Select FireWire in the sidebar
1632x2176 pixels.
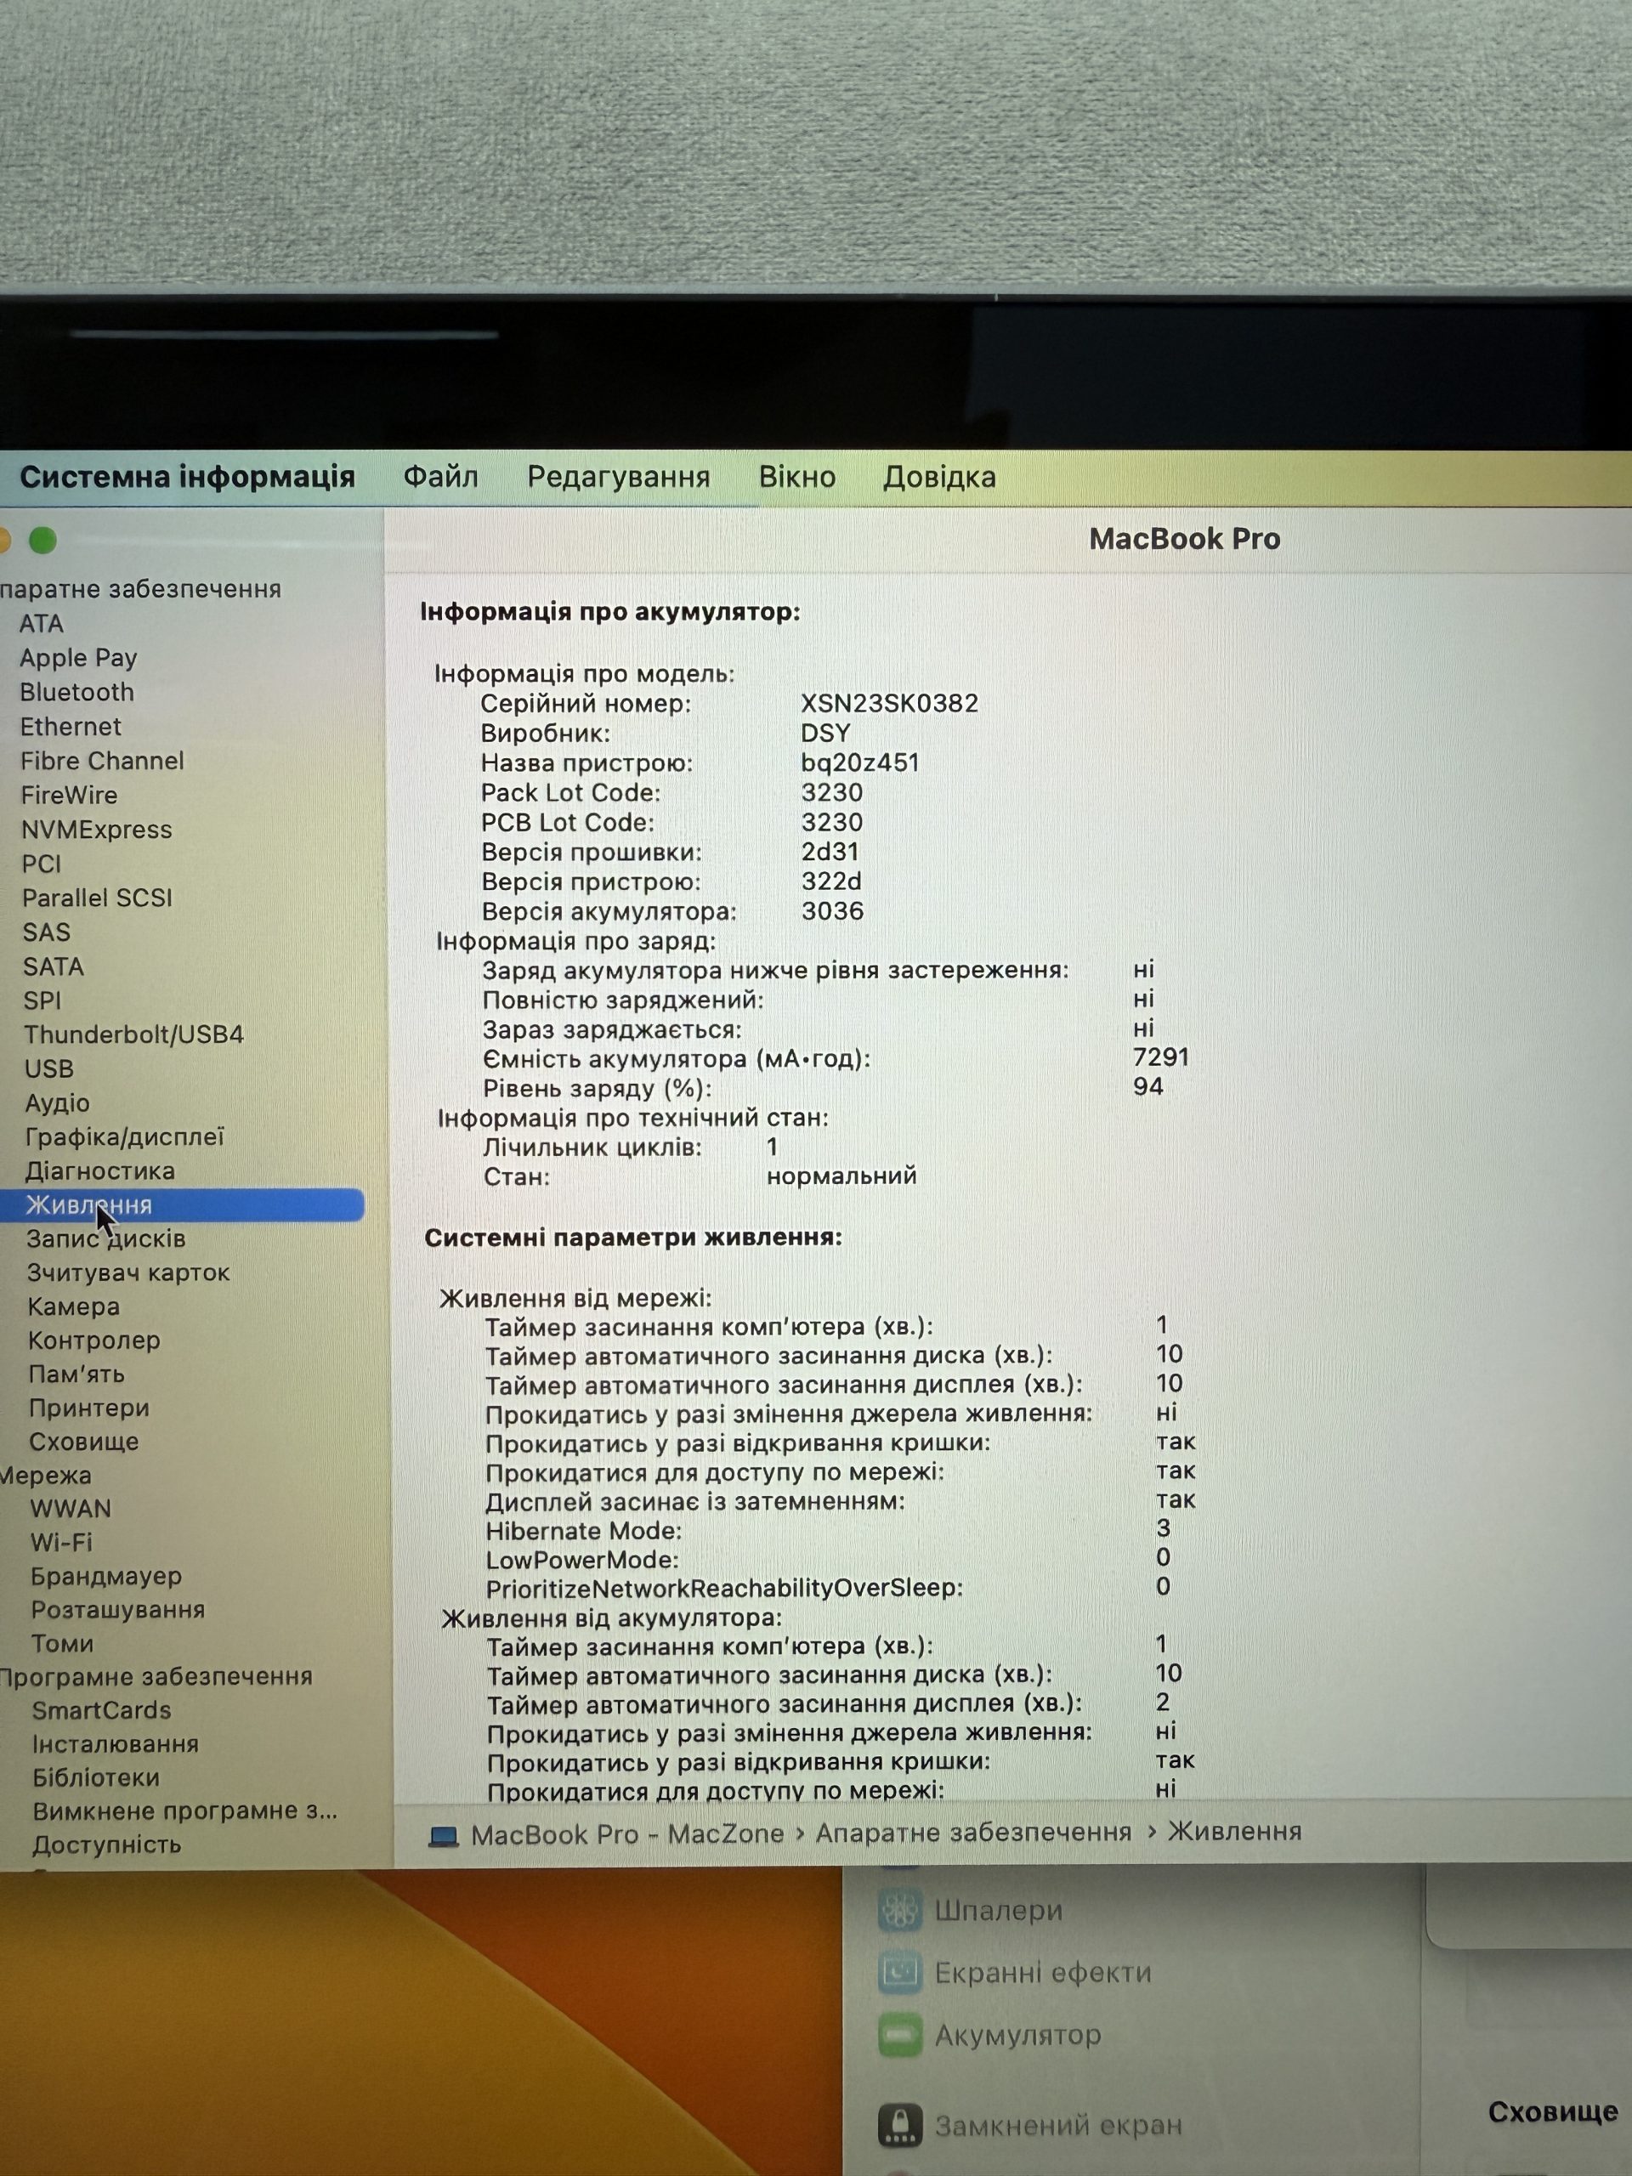tap(69, 796)
